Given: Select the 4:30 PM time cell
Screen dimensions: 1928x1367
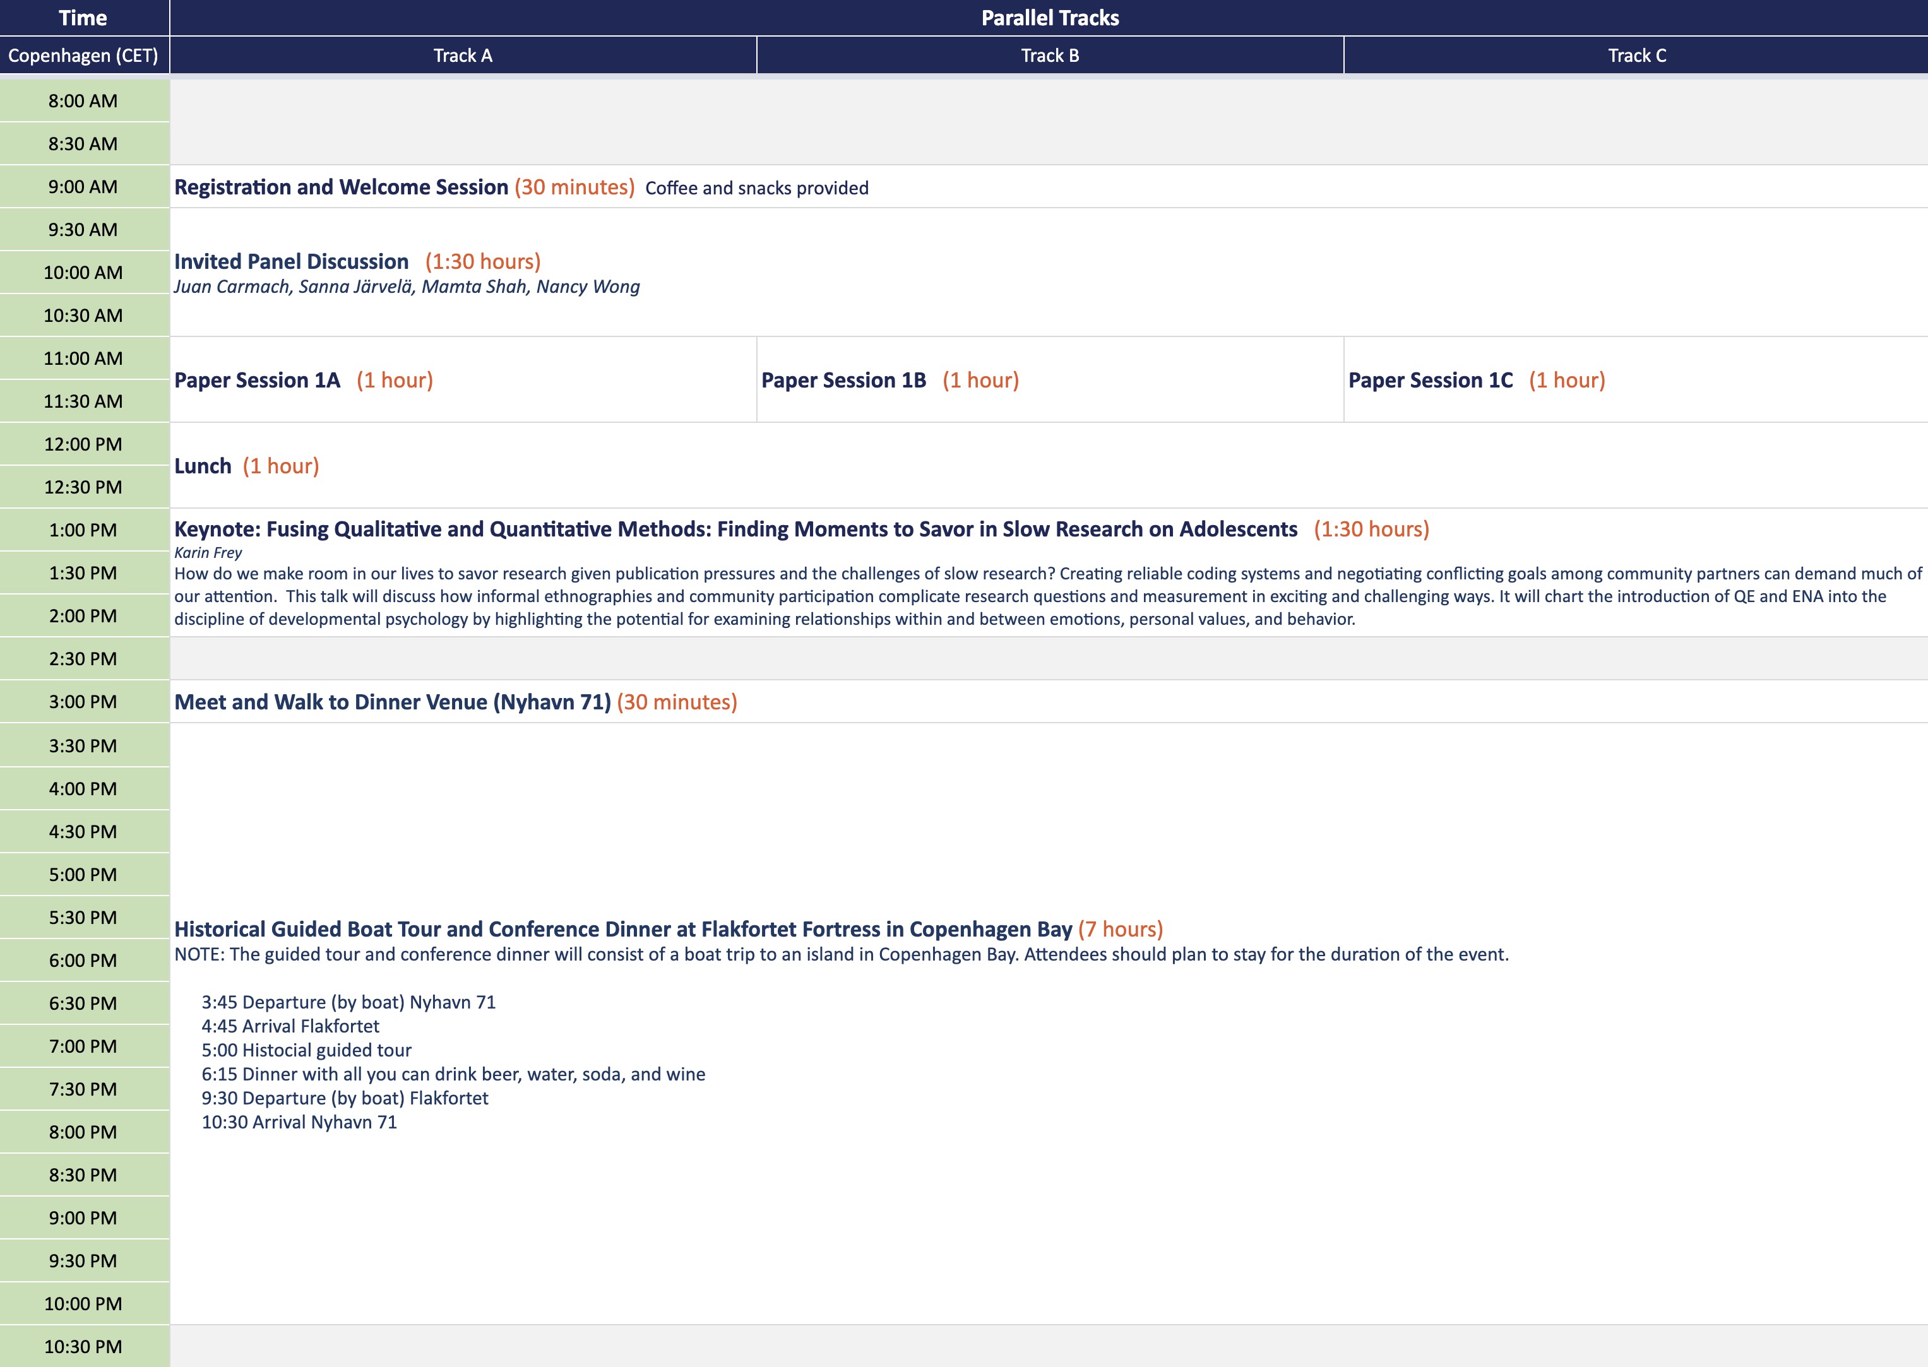Looking at the screenshot, I should pos(83,832).
